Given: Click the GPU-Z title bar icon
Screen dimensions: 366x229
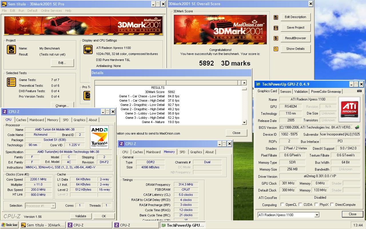Looking at the screenshot, I should pyautogui.click(x=258, y=84).
